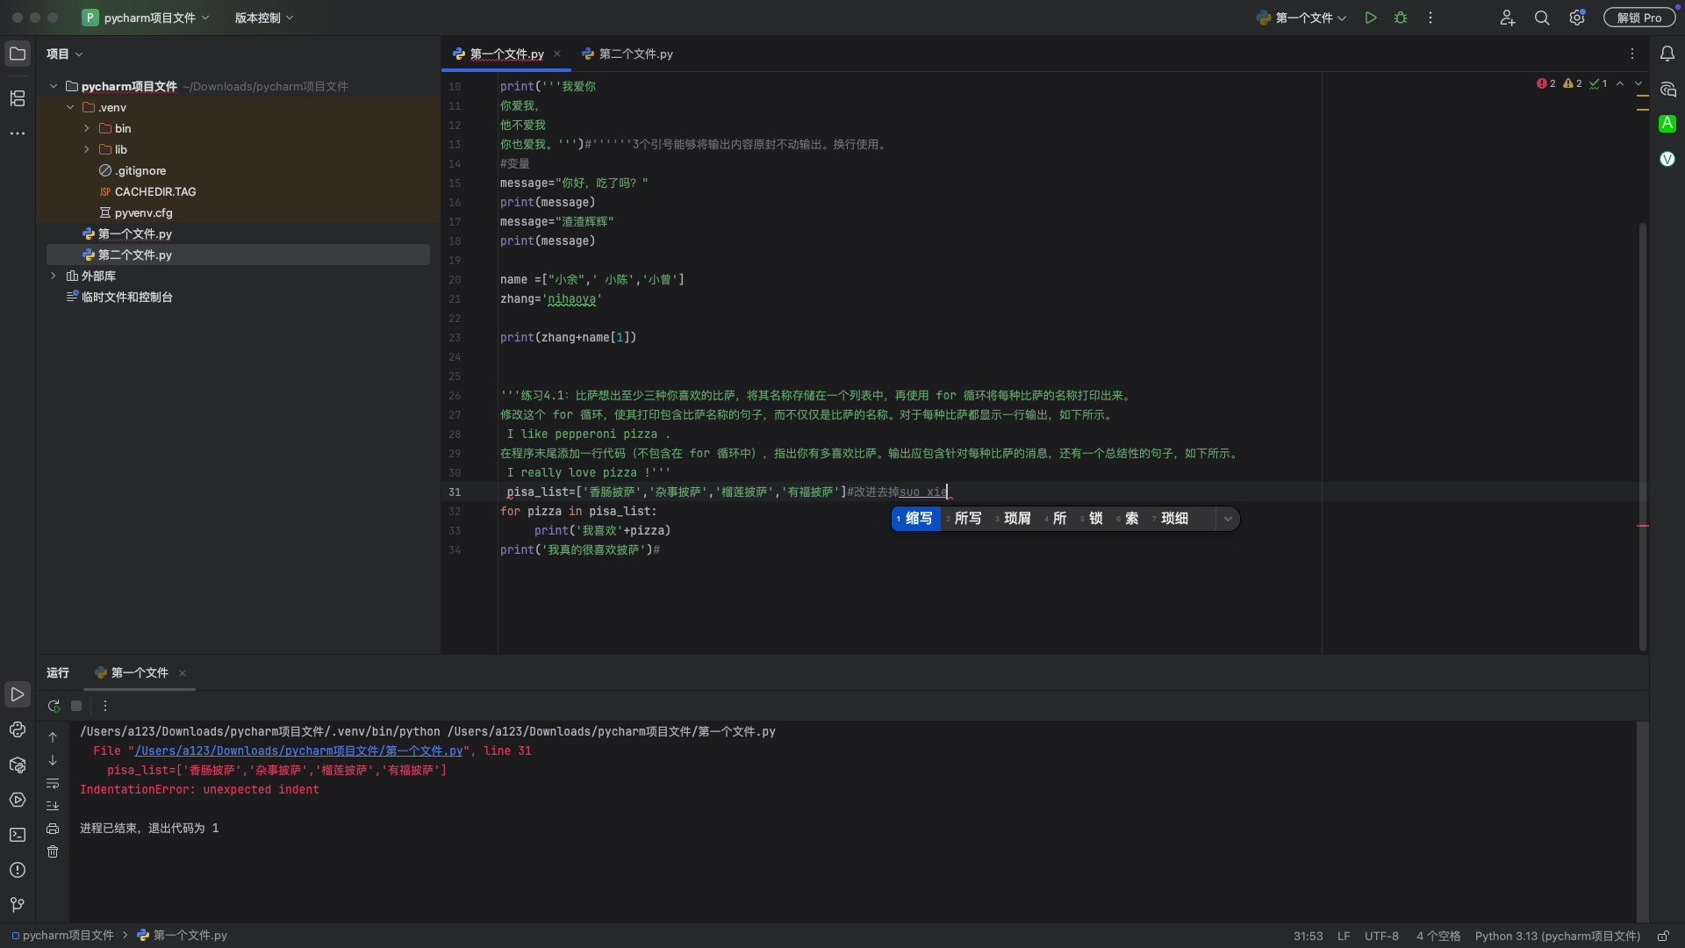
Task: Toggle the Project tool window
Action: [x=18, y=54]
